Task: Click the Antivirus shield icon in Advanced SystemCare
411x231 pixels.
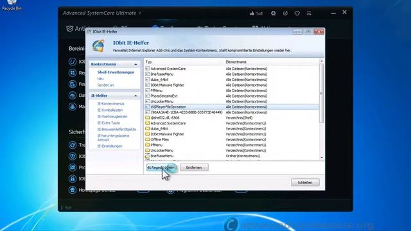Action: (x=69, y=29)
